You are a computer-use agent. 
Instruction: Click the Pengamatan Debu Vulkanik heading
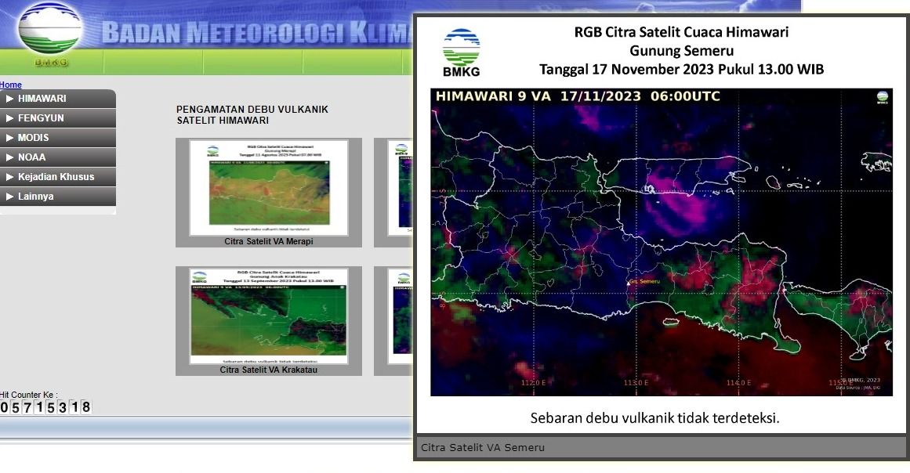(252, 115)
